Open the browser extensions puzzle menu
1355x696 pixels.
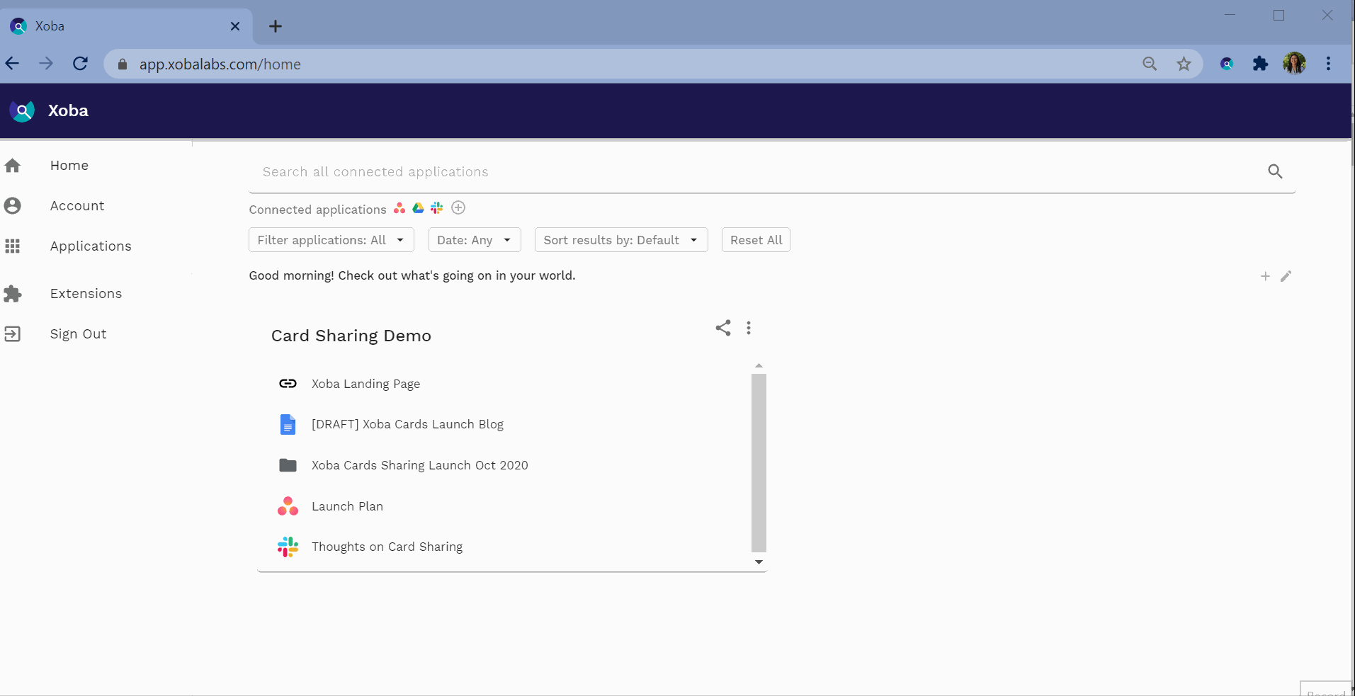point(1260,64)
